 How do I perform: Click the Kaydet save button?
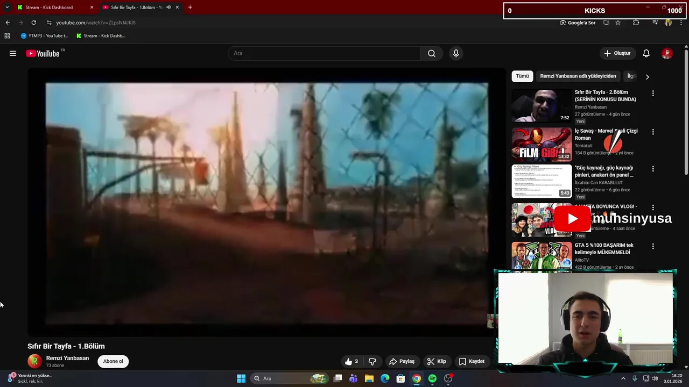click(x=472, y=361)
